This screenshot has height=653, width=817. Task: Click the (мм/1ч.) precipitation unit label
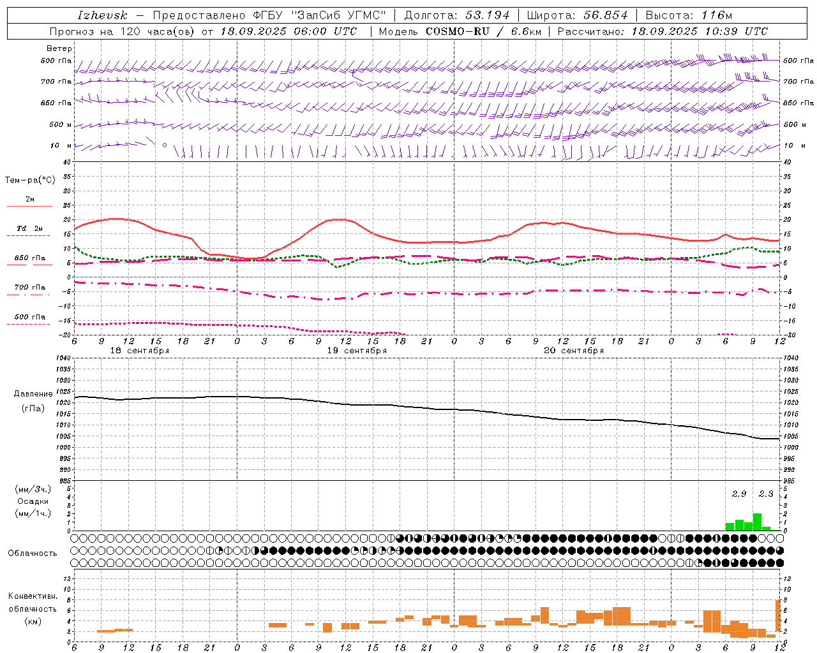[33, 513]
